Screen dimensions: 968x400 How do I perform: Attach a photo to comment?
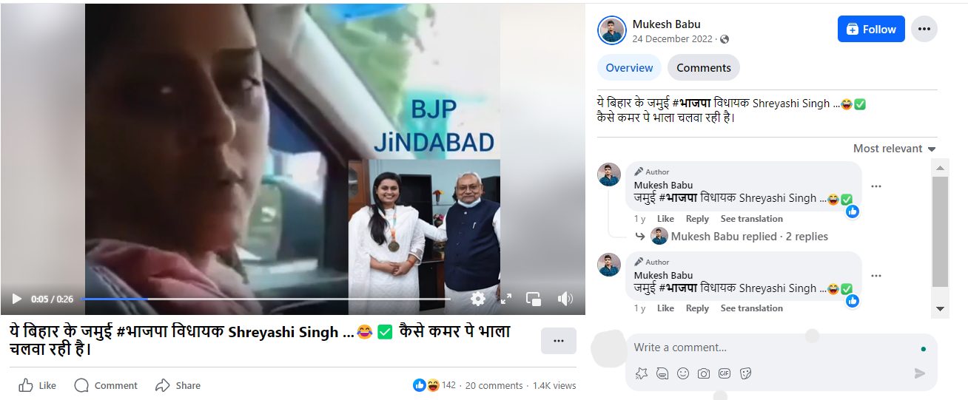[704, 373]
